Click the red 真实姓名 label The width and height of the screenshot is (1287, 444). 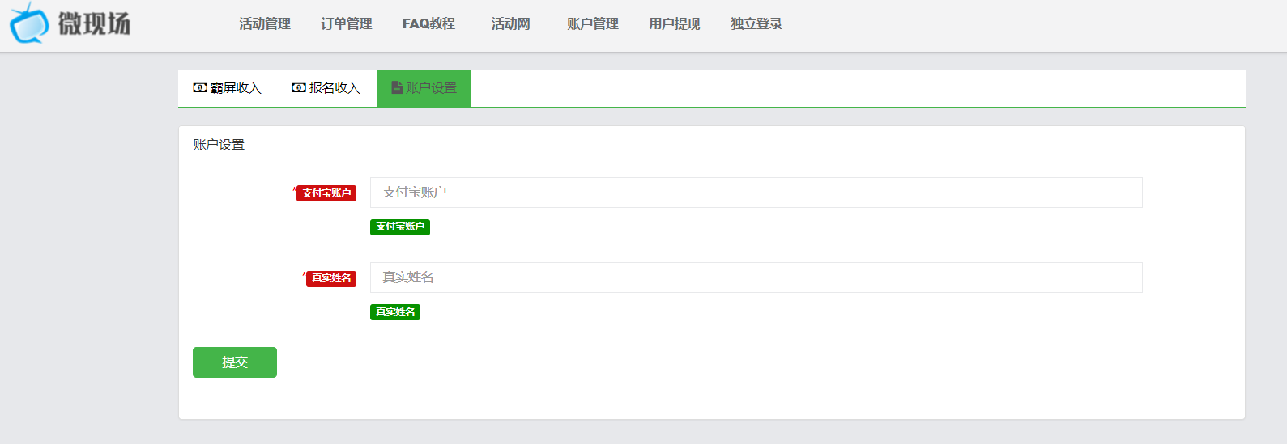(331, 278)
